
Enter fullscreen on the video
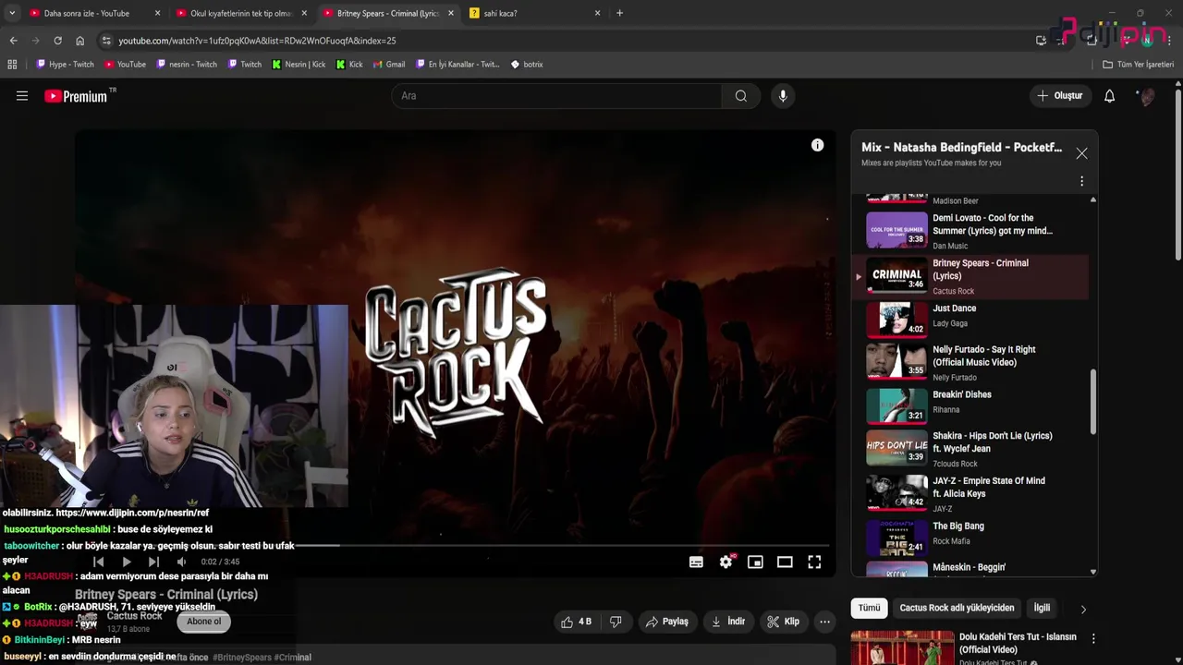coord(814,562)
